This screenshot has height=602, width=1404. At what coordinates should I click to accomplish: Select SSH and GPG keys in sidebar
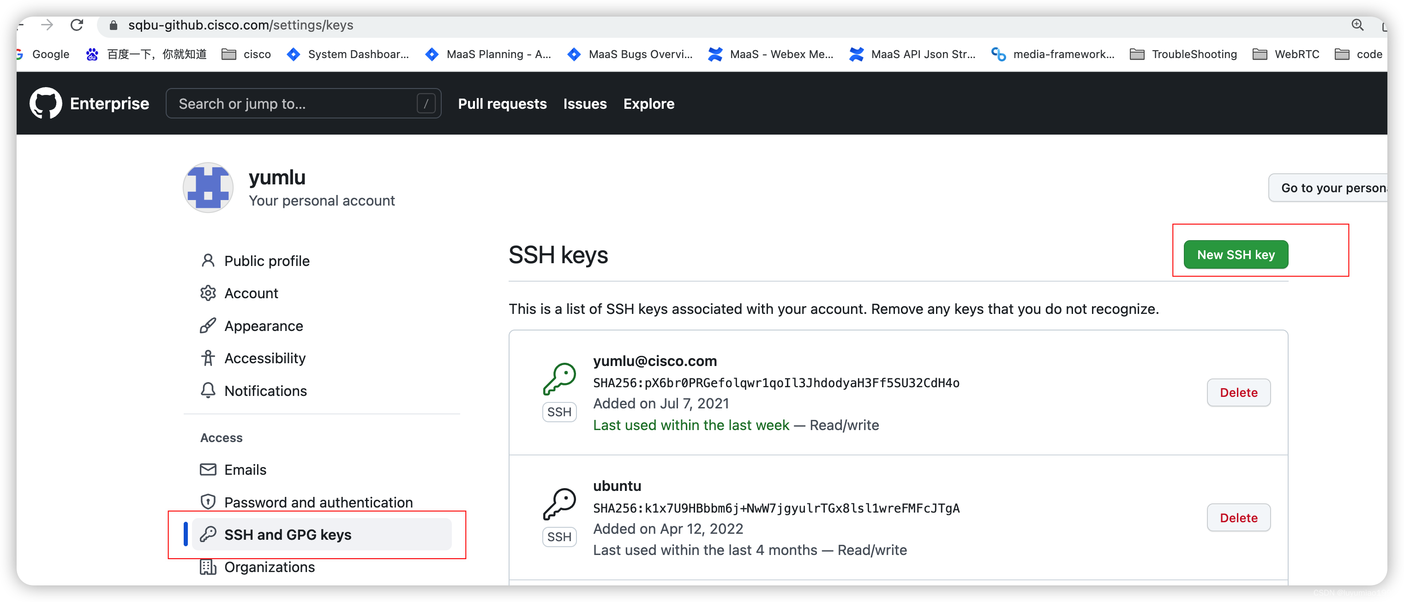[322, 535]
